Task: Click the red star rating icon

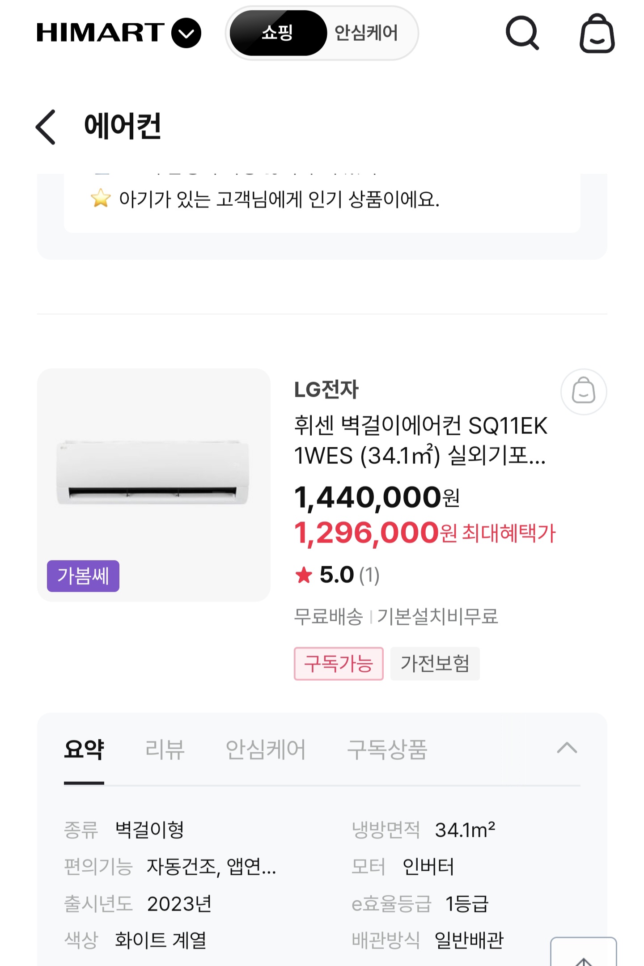Action: 304,575
